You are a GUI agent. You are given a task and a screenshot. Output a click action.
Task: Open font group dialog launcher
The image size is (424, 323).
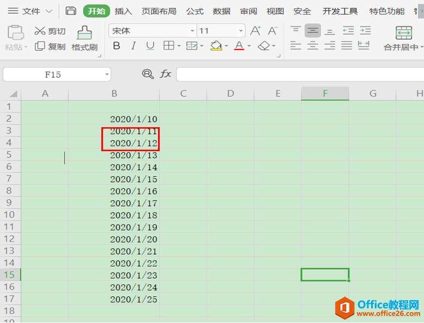tap(278, 56)
